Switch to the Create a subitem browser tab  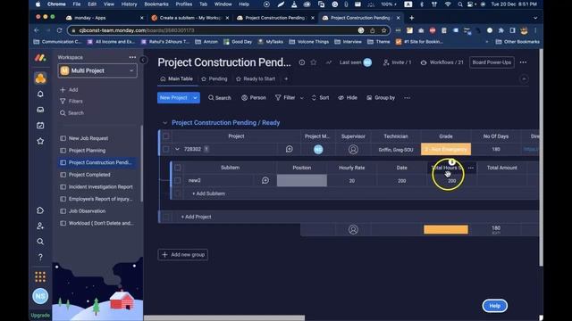pyautogui.click(x=189, y=18)
